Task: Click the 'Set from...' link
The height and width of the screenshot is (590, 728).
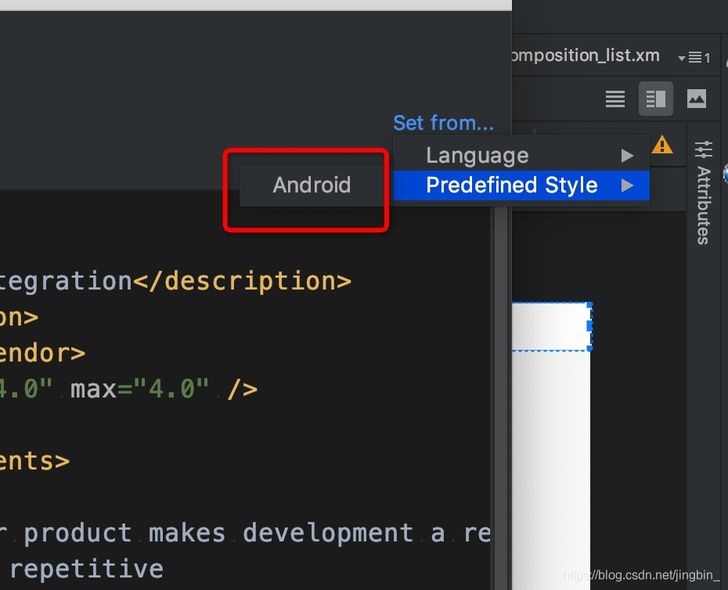Action: pyautogui.click(x=443, y=123)
